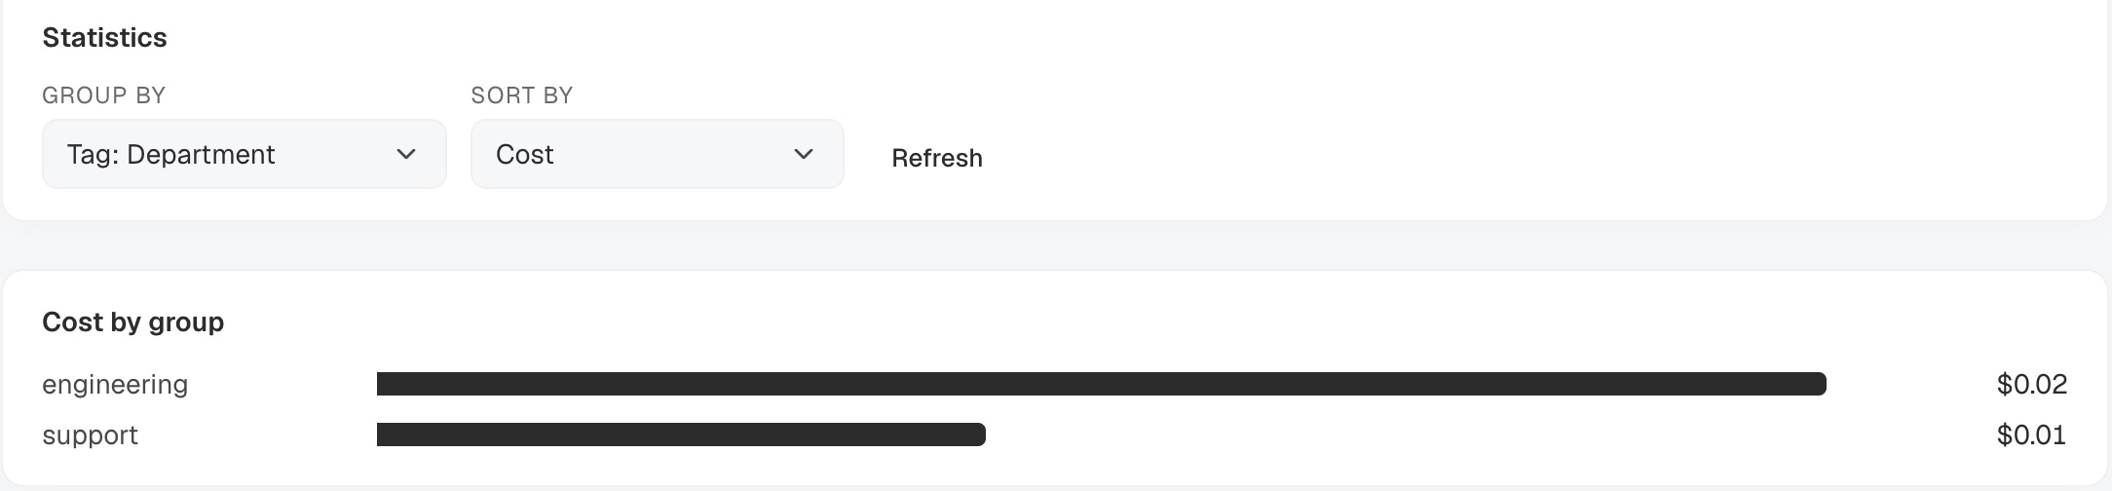
Task: Click the Statistics heading
Action: click(104, 38)
